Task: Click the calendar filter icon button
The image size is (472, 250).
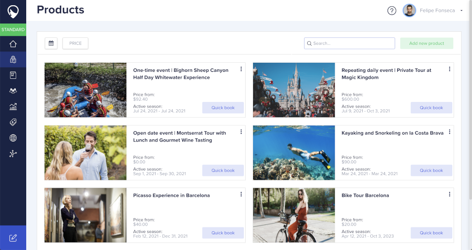Action: (x=51, y=43)
